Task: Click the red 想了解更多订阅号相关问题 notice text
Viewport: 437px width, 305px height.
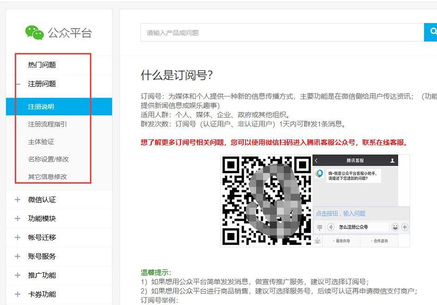Action: point(275,143)
